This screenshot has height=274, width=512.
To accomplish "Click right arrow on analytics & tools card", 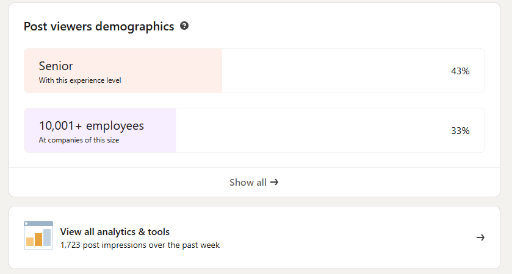I will click(480, 237).
